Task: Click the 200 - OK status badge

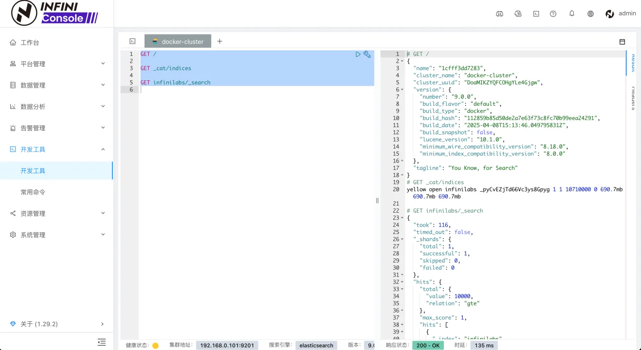Action: point(428,345)
